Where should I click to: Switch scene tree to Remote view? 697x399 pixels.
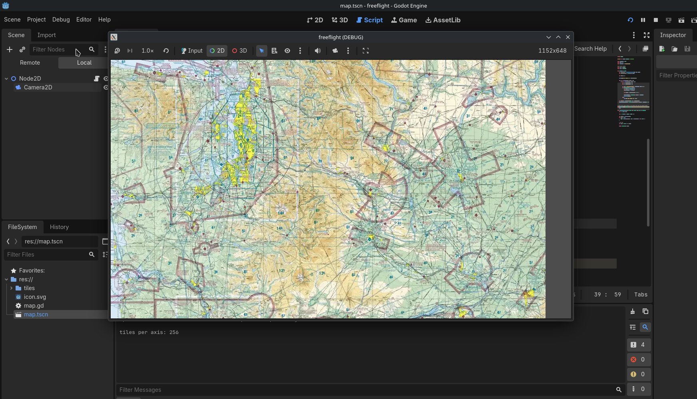tap(30, 63)
